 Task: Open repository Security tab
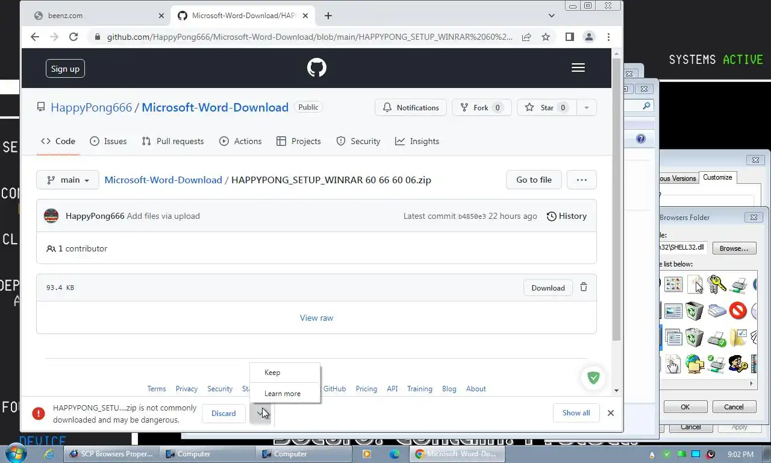pyautogui.click(x=358, y=141)
